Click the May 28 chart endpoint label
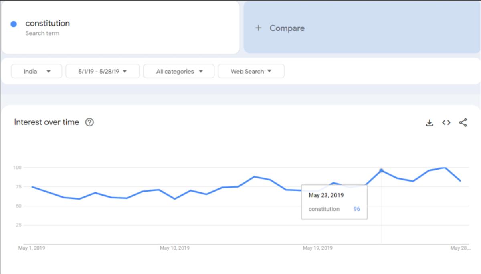481x274 pixels. (x=461, y=248)
